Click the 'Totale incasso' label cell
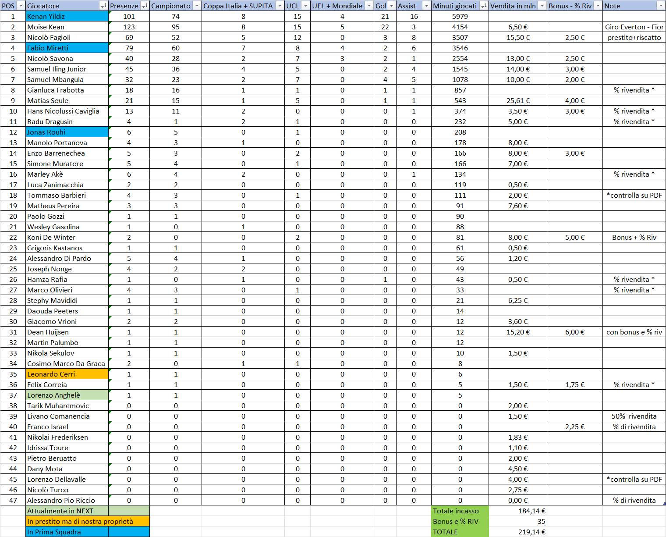 [x=459, y=511]
